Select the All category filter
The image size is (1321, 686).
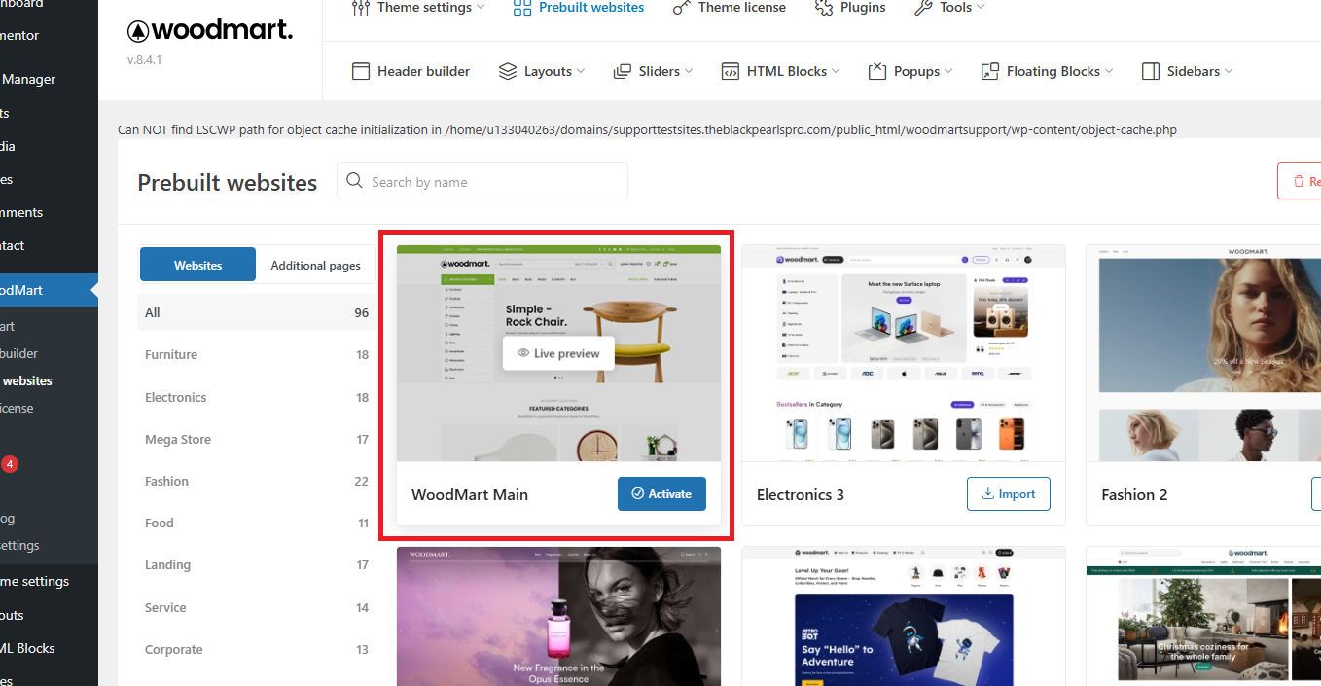[256, 312]
